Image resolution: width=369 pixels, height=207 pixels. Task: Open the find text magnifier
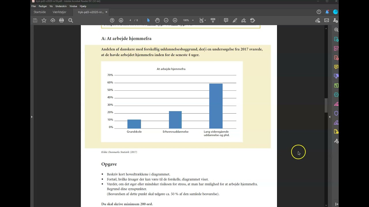point(71,20)
